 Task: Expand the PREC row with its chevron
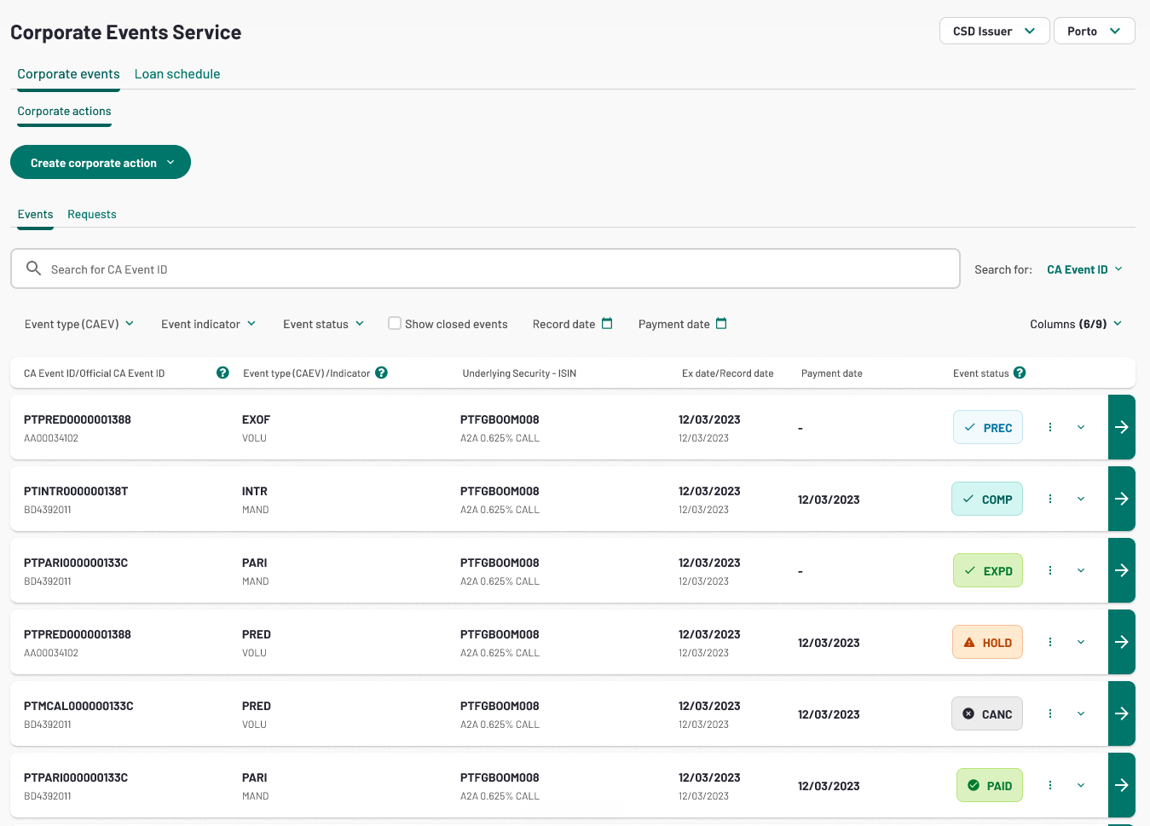(x=1081, y=427)
